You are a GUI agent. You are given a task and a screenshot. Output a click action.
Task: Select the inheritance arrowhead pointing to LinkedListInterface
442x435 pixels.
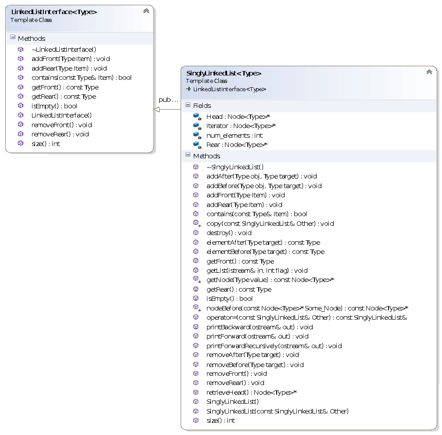click(x=157, y=109)
